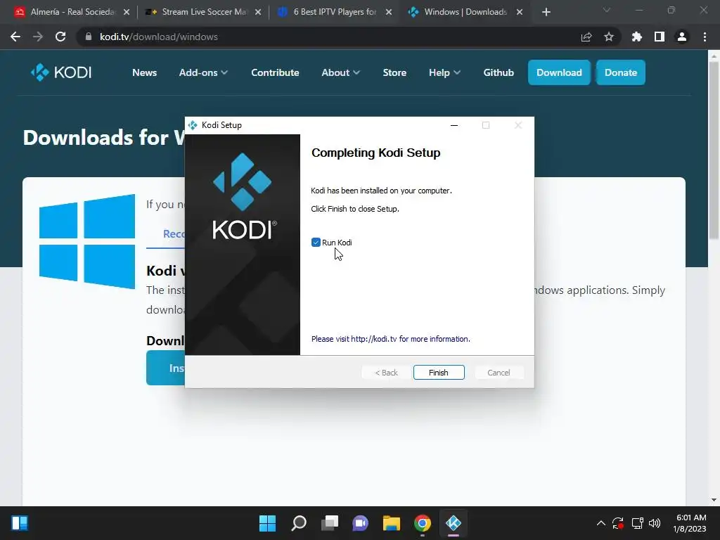Open the Chrome profile icon

click(x=682, y=37)
